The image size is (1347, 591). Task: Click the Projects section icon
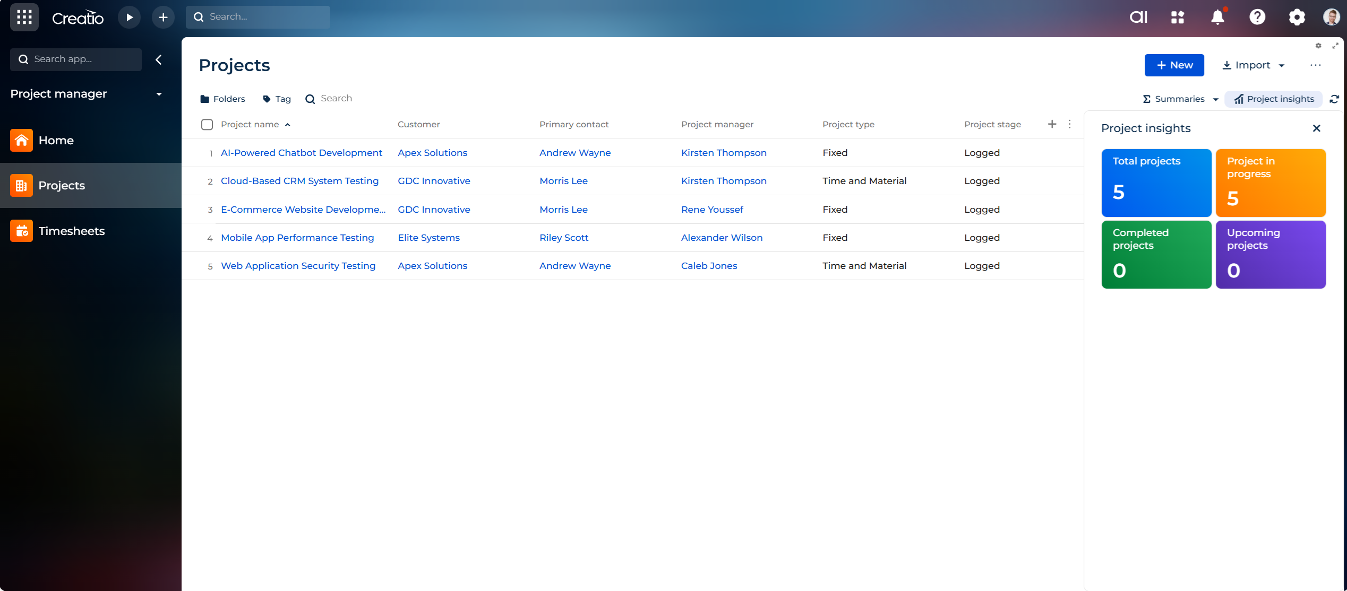point(21,185)
